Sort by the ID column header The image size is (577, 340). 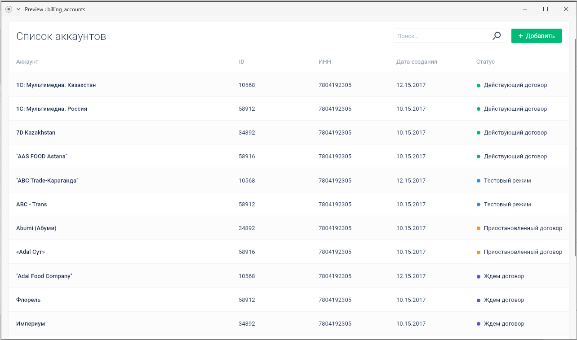coord(242,61)
